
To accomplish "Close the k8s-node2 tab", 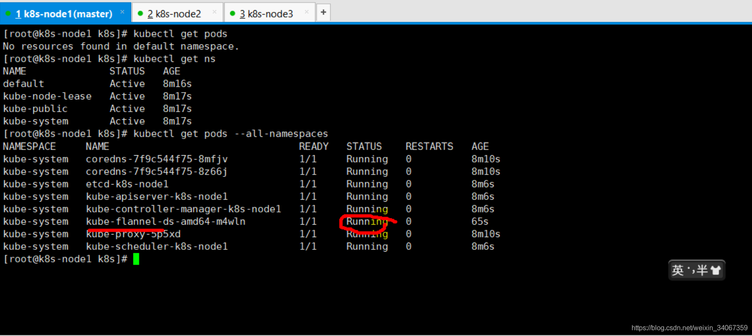I will [x=215, y=12].
